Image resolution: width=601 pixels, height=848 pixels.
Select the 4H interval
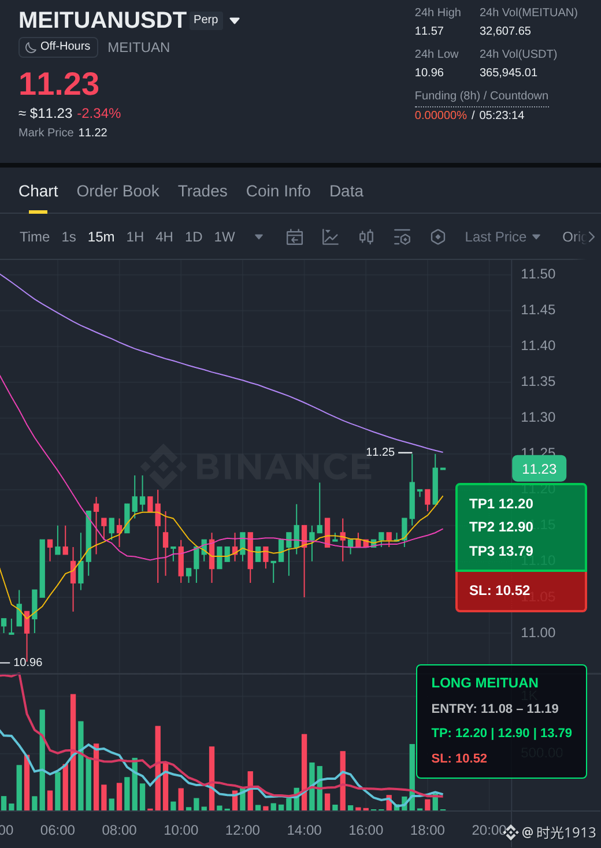(x=164, y=237)
